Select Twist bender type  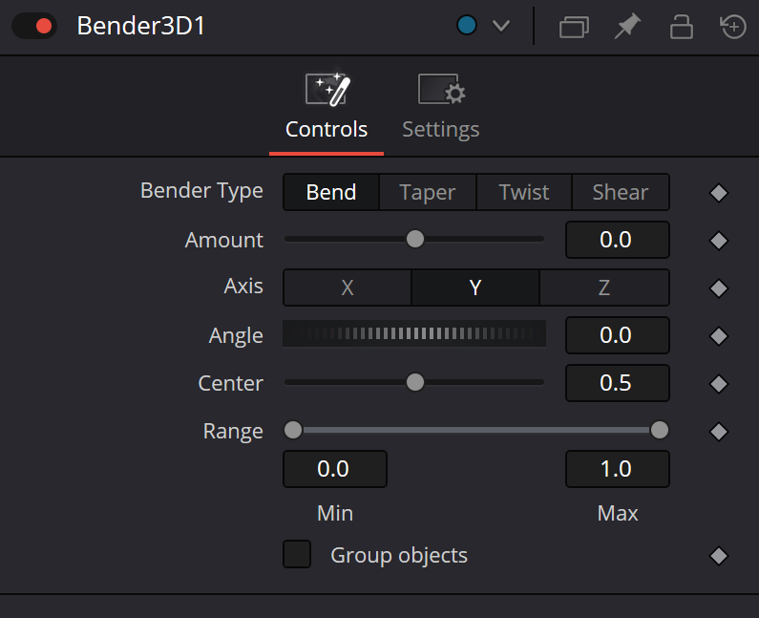pos(524,192)
